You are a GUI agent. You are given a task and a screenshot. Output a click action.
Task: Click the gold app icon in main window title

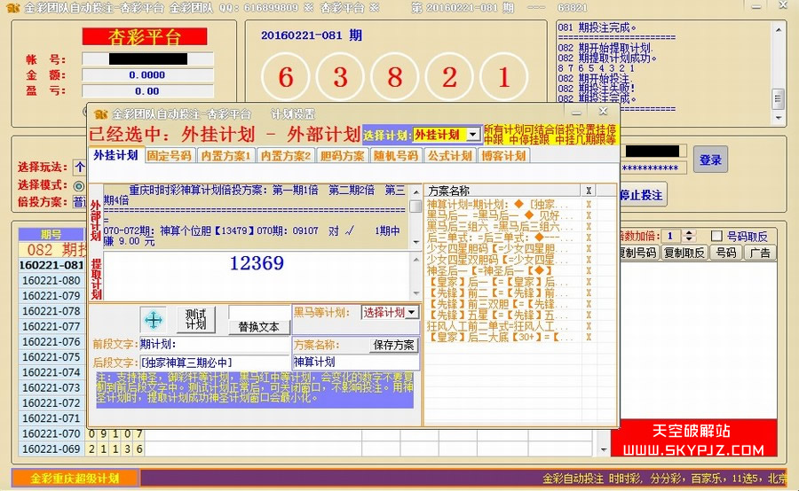pyautogui.click(x=14, y=8)
